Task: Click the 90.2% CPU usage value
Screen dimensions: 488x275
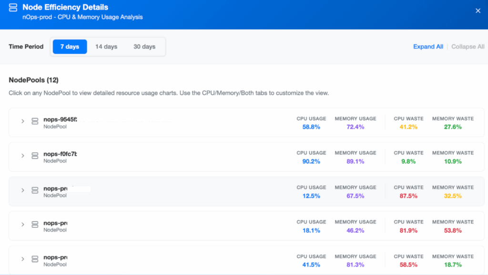Action: (x=311, y=161)
